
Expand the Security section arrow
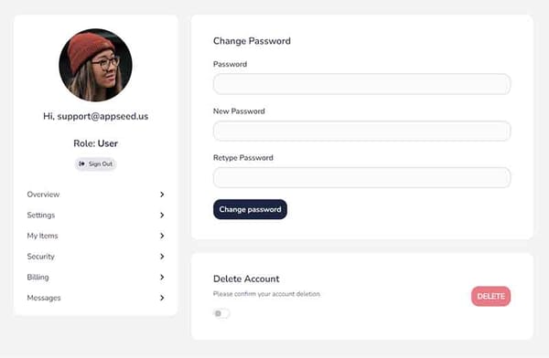162,257
